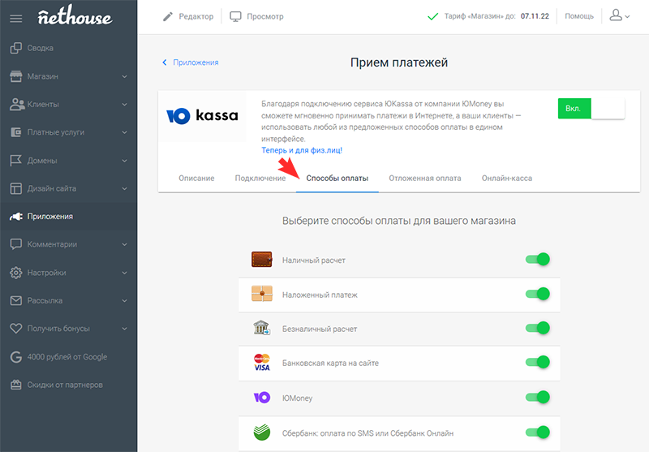649x452 pixels.
Task: Switch to the Описание tab
Action: (196, 179)
